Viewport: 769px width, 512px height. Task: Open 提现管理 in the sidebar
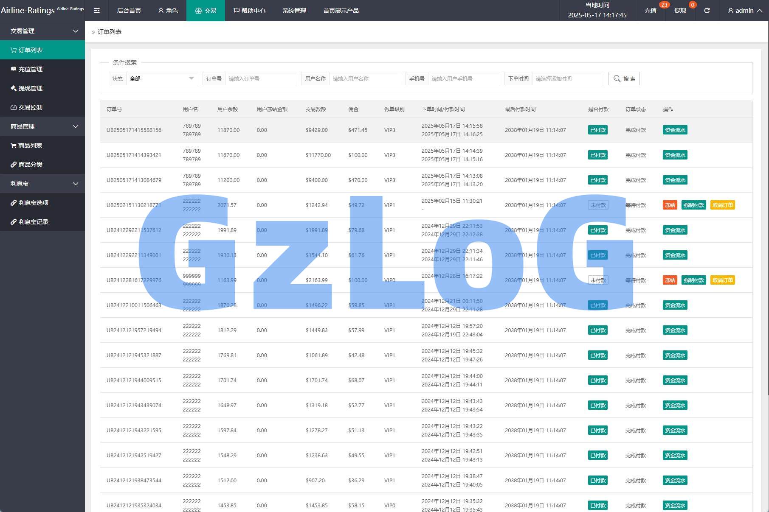(x=31, y=88)
